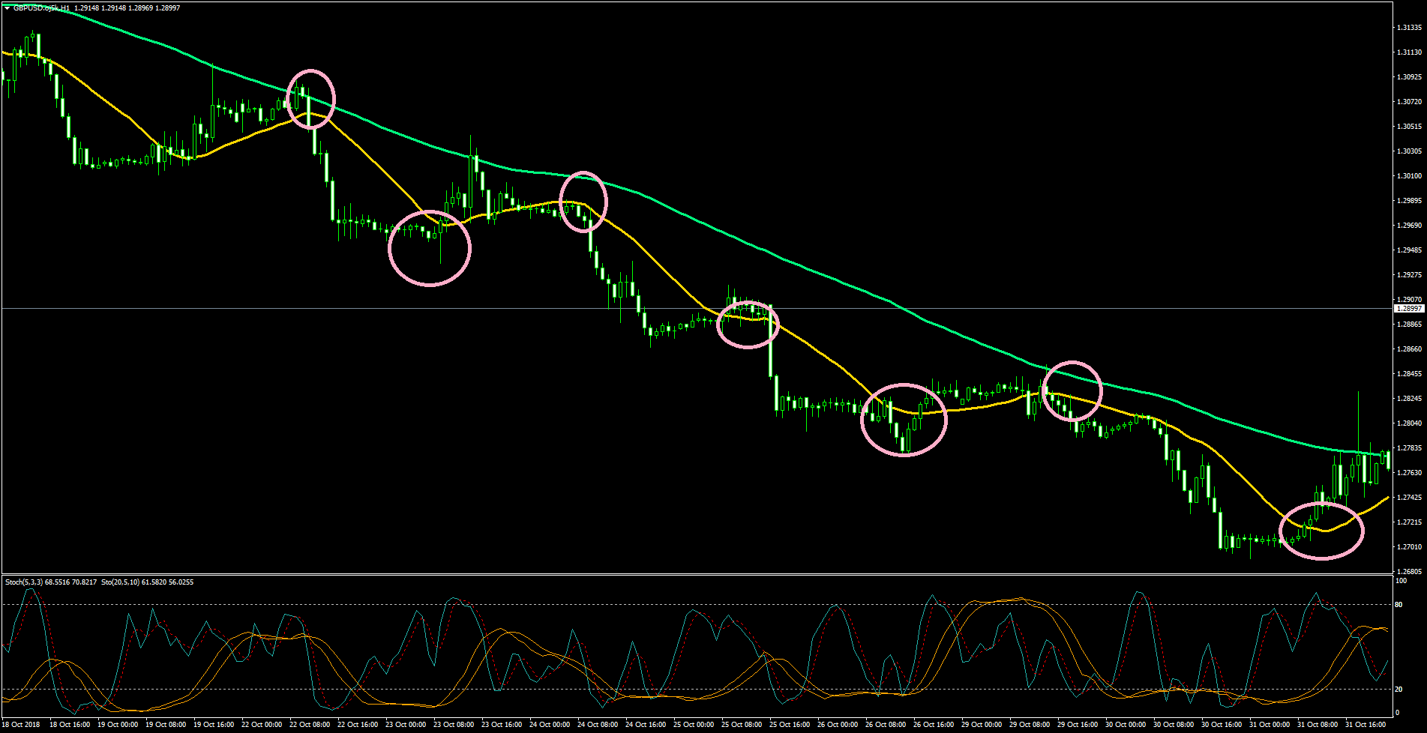1427x733 pixels.
Task: Click the 1.30925 price axis label
Action: tap(1409, 77)
